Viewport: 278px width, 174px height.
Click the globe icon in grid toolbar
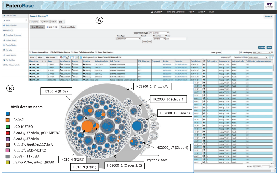64,57
